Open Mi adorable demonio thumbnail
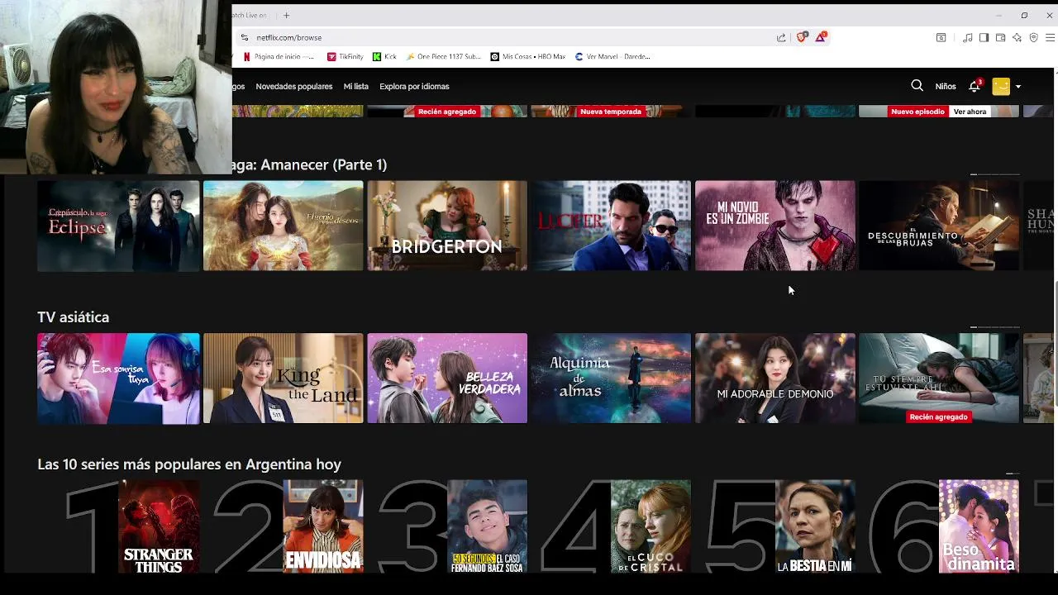This screenshot has height=595, width=1058. (775, 378)
